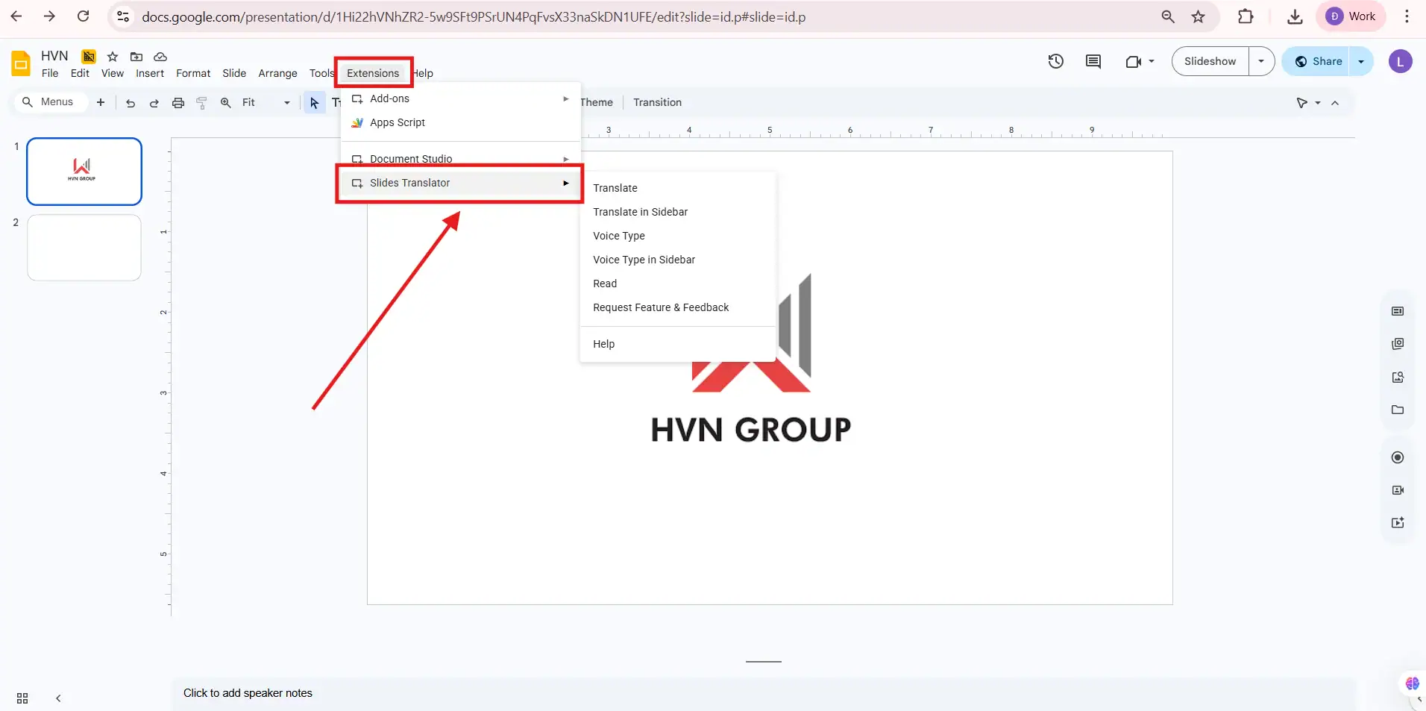Open the version history icon
Screen dimensions: 1426x711
coord(1055,62)
